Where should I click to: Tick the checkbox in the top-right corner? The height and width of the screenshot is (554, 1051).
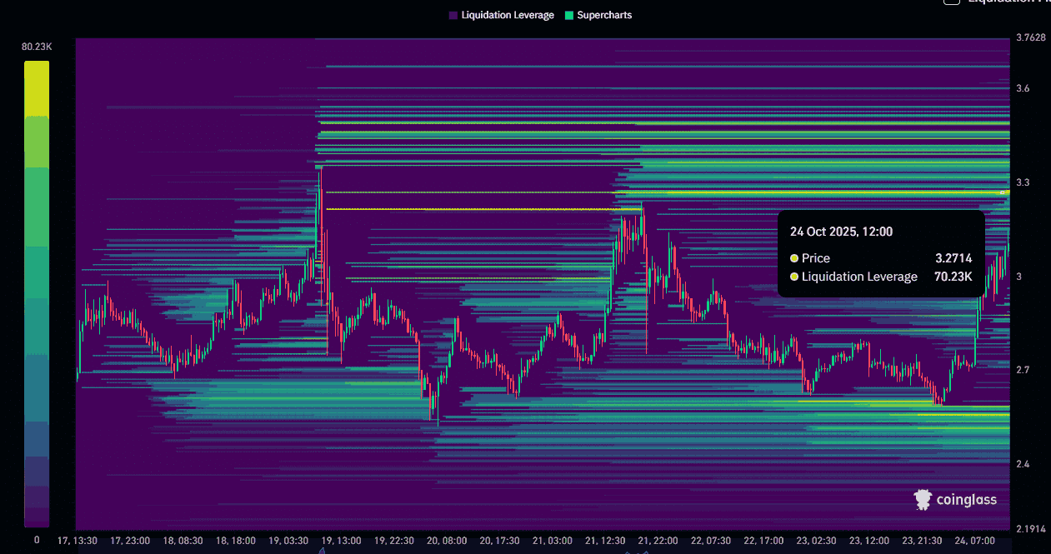tap(951, 2)
